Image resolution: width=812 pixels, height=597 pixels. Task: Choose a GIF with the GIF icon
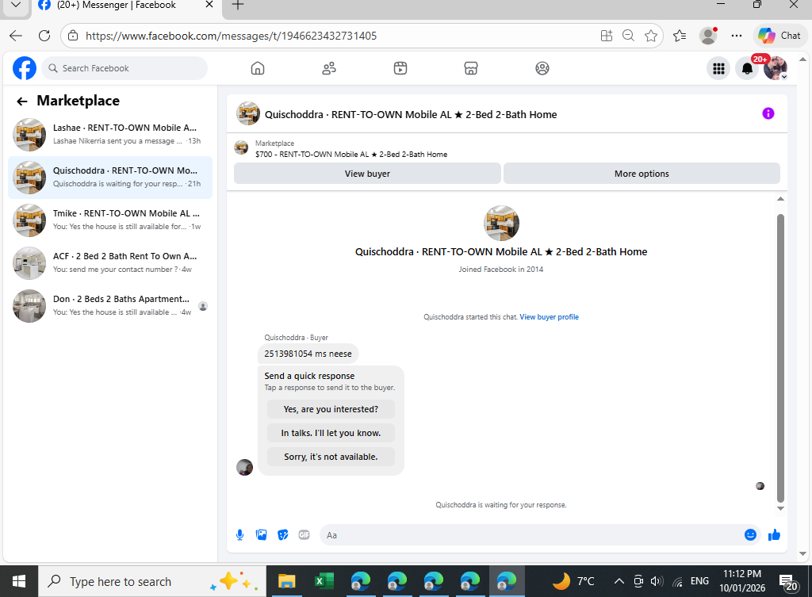tap(304, 535)
